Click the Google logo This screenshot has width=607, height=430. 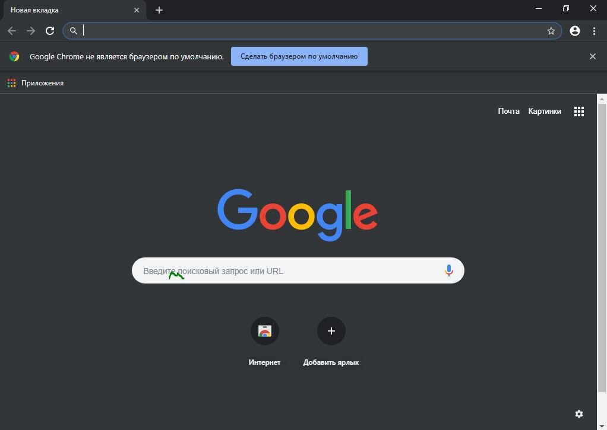tap(298, 215)
